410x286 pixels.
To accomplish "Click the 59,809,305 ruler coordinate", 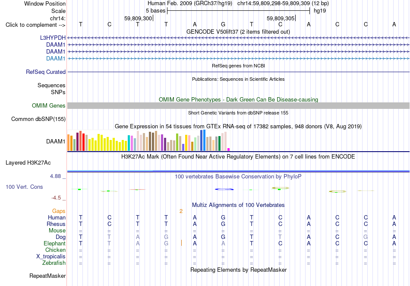I will [x=280, y=18].
